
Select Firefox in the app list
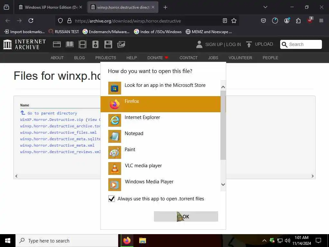pos(161,104)
